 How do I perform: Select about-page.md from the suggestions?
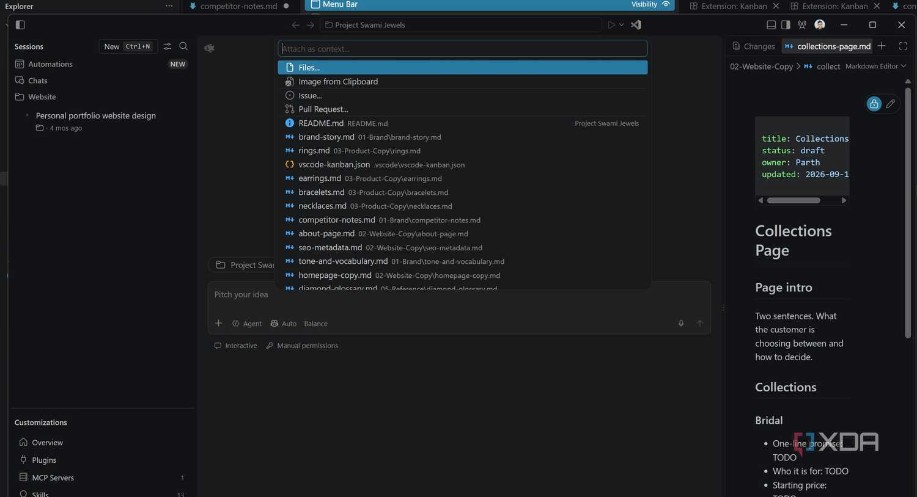pos(463,234)
